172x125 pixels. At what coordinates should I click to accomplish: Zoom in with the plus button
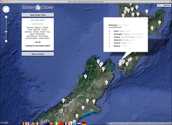click(6, 17)
